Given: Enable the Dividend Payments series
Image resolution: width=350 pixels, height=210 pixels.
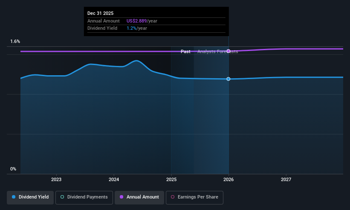Looking at the screenshot, I should (84, 198).
